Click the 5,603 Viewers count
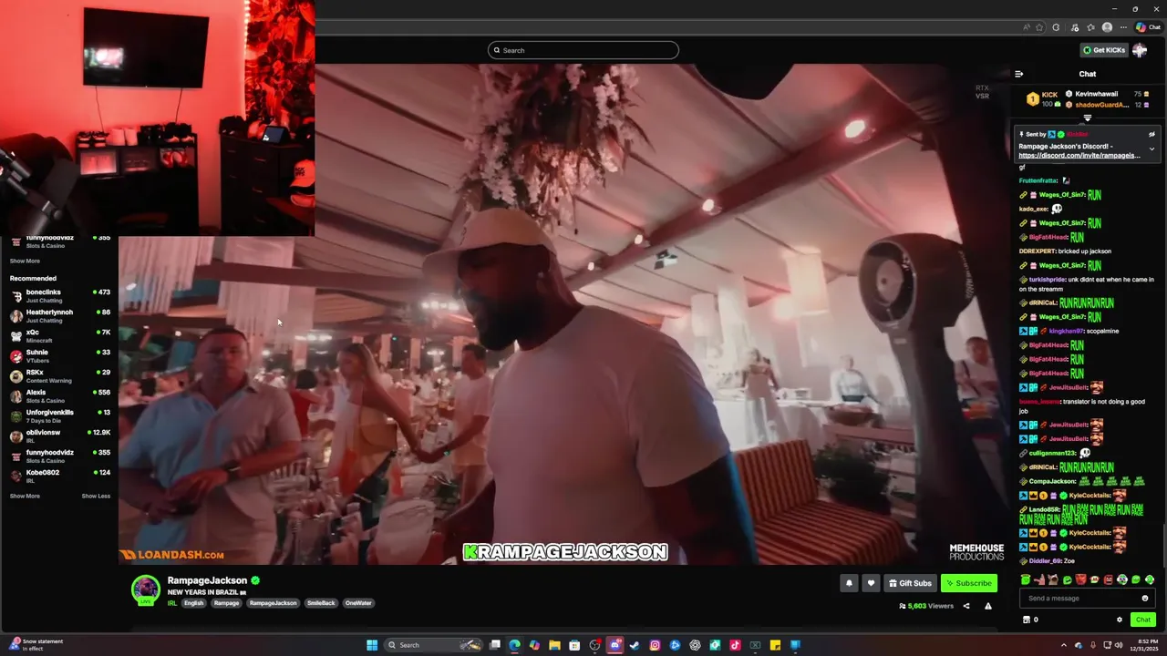Viewport: 1167px width, 656px height. [x=926, y=606]
